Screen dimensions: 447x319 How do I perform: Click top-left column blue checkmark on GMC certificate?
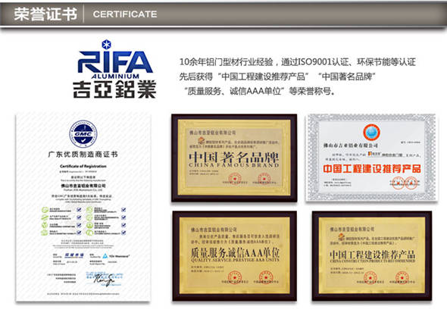[x=79, y=210]
